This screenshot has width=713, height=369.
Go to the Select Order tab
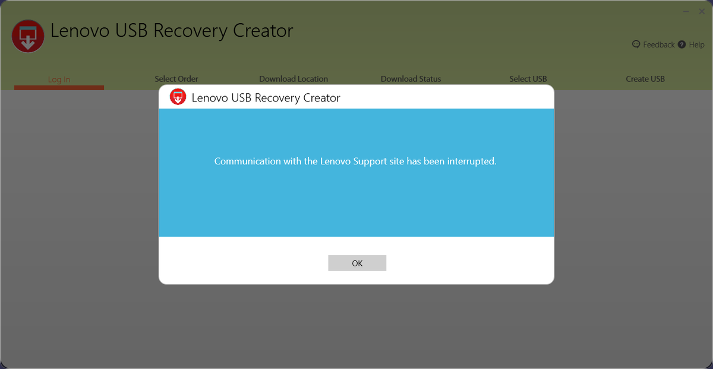point(176,79)
